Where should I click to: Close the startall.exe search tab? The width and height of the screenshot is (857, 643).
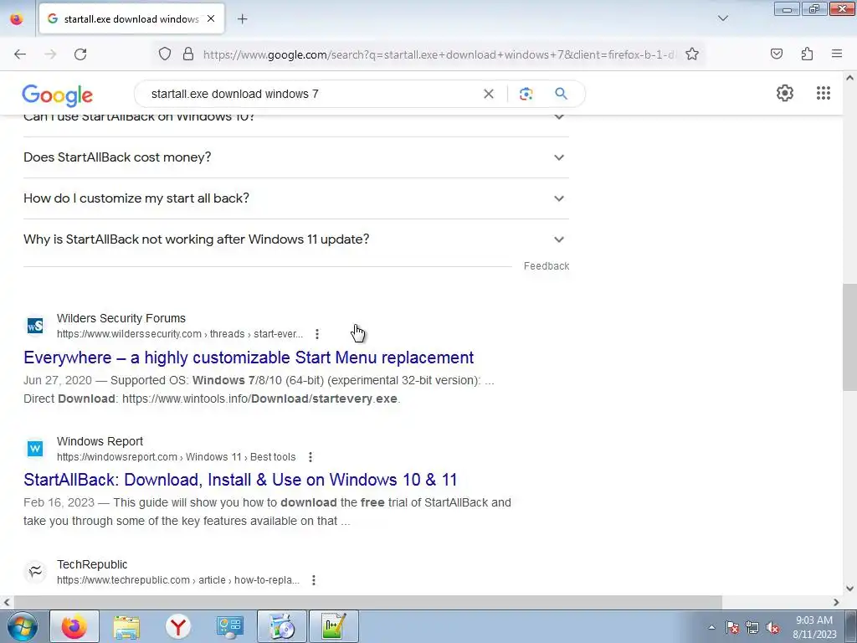click(211, 18)
